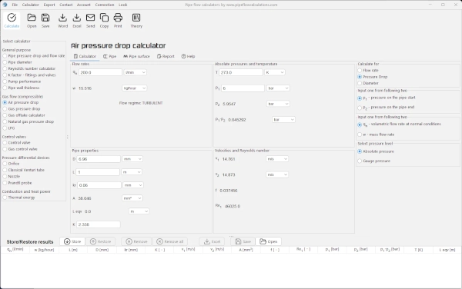Select Natural gas pressure drop calculator

click(28, 121)
